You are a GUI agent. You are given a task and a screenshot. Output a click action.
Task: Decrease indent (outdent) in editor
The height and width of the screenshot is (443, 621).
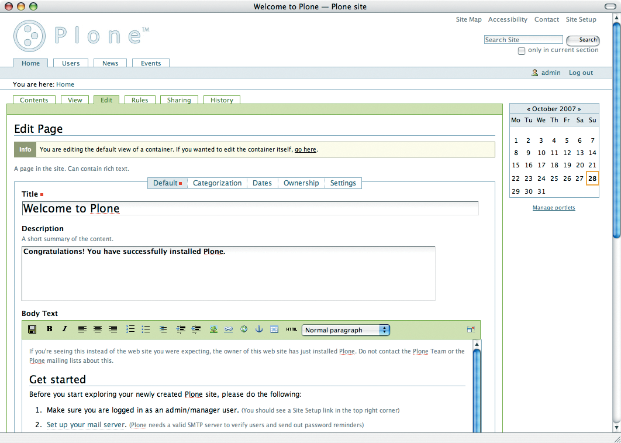click(x=181, y=329)
